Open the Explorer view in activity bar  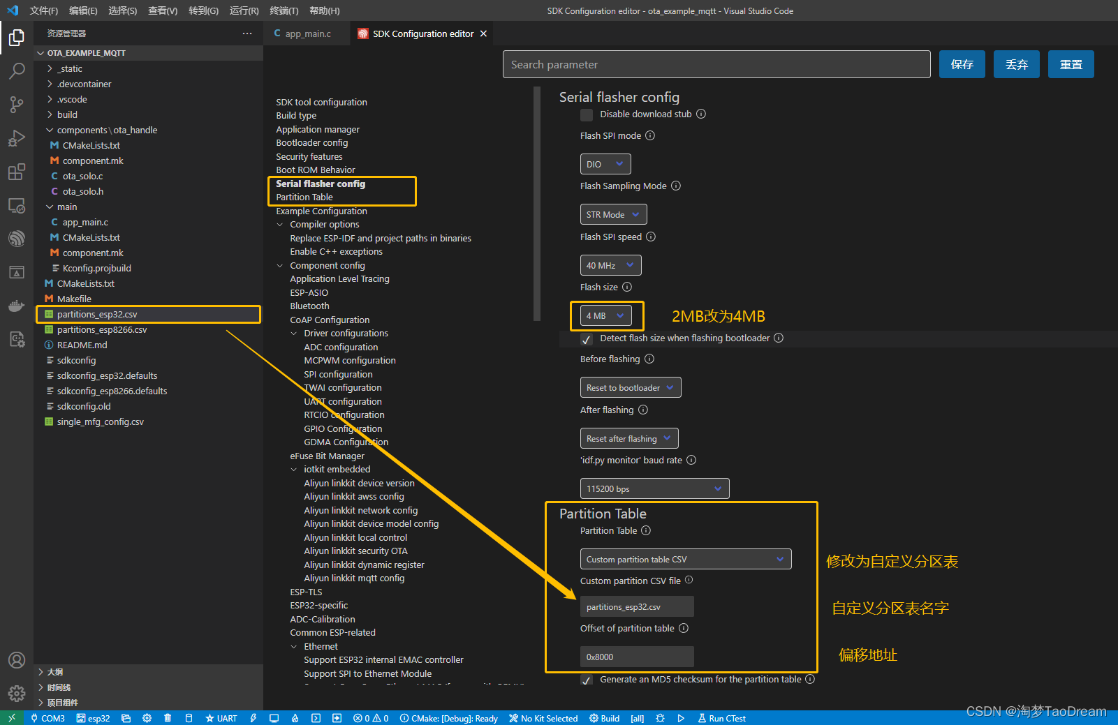tap(17, 37)
